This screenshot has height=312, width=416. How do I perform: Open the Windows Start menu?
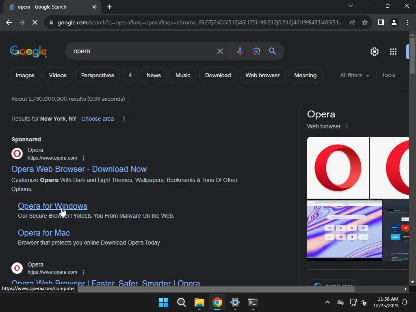pyautogui.click(x=163, y=302)
